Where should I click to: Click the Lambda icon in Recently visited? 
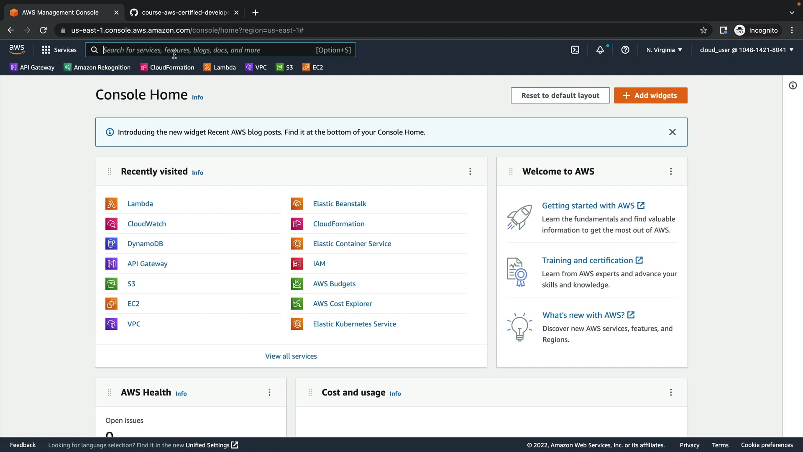click(111, 204)
